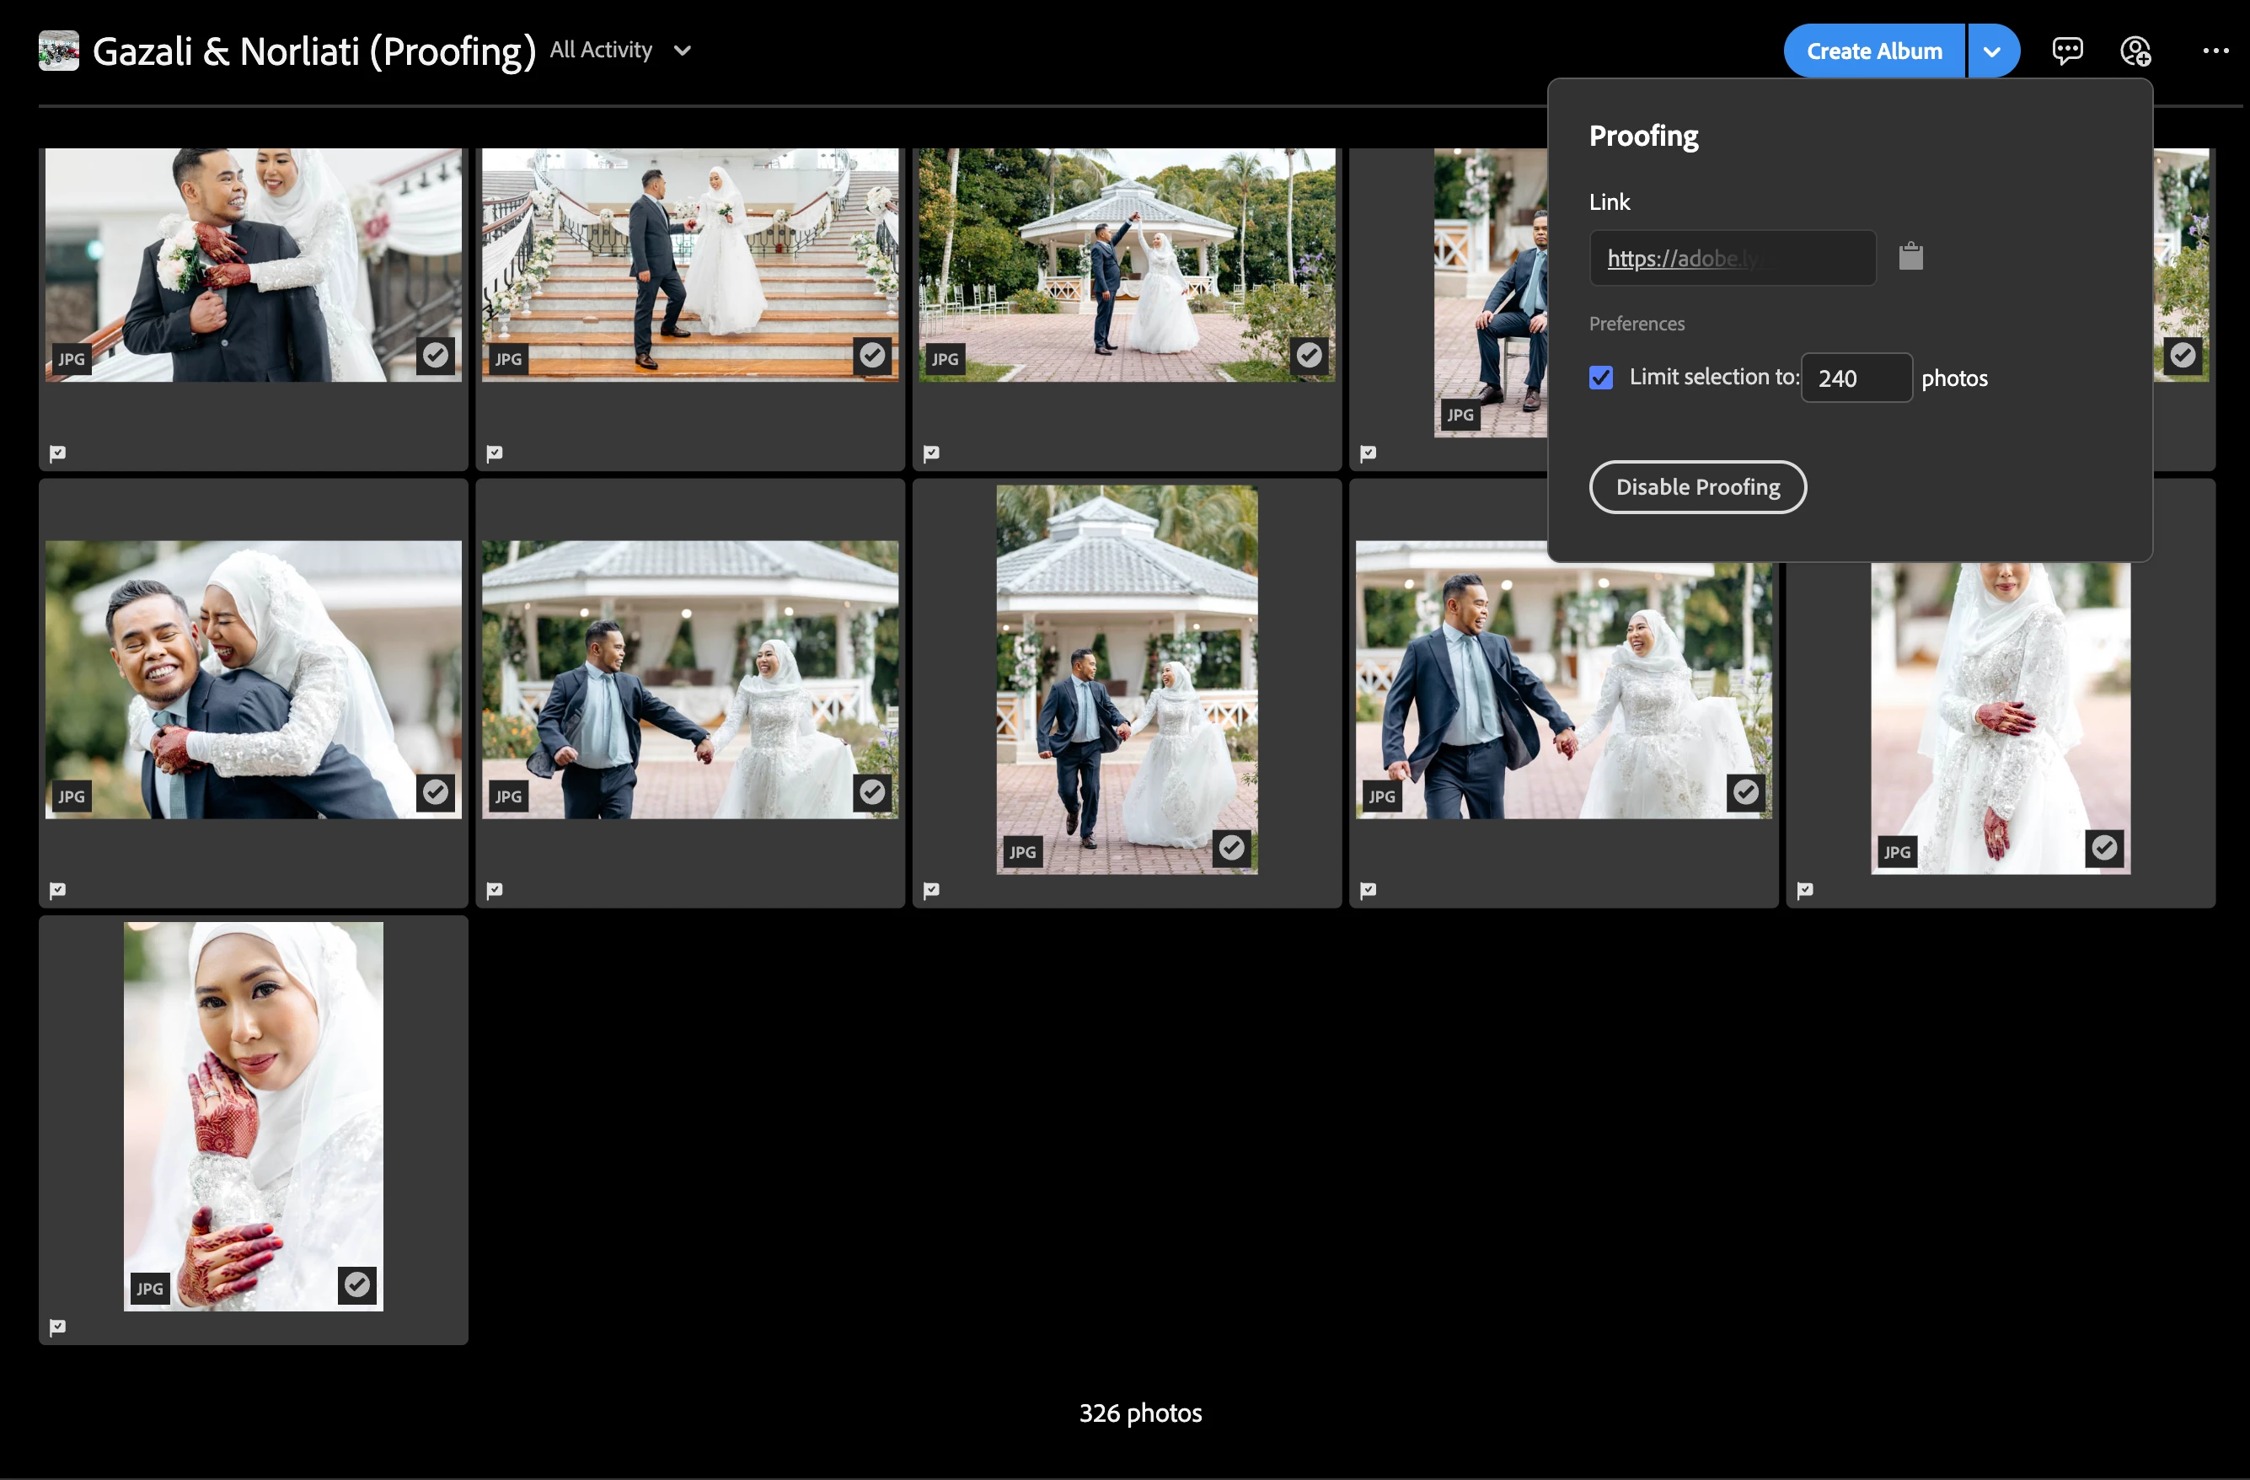Uncheck the Limit selection to checkbox
This screenshot has height=1480, width=2250.
point(1600,378)
